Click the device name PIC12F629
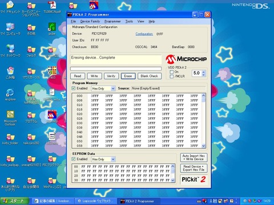 pyautogui.click(x=99, y=34)
